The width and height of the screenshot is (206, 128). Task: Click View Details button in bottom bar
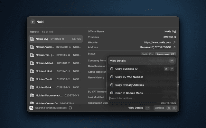tap(139, 108)
